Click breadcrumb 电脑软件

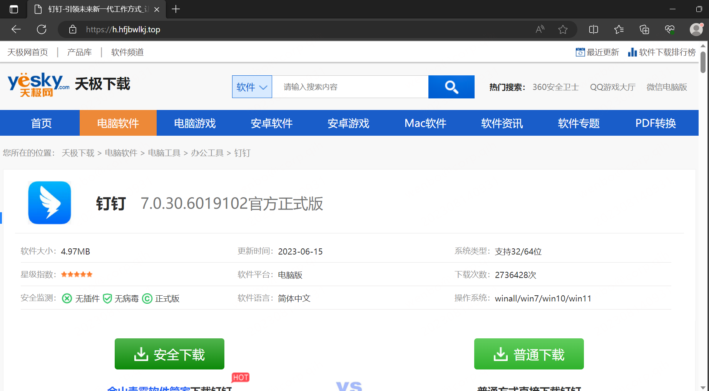click(121, 153)
